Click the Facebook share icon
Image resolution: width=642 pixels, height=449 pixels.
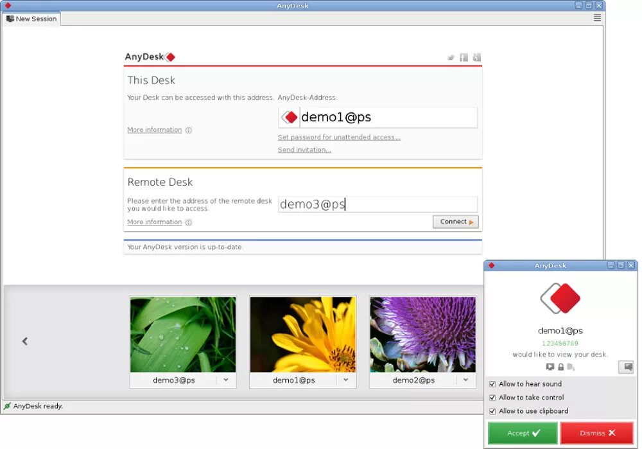(464, 57)
